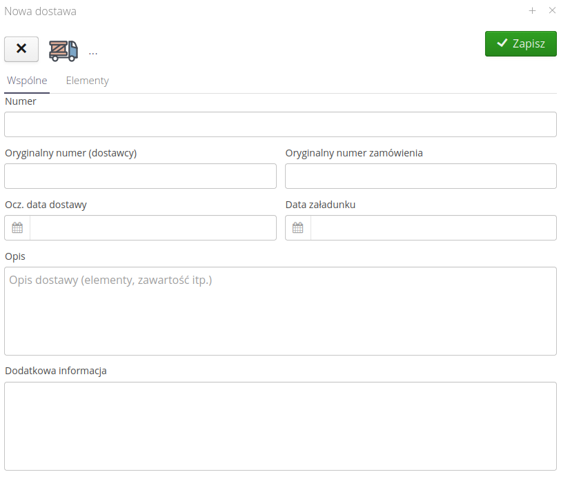Click the Oryginalny numer zamówienia field
The height and width of the screenshot is (481, 561).
pyautogui.click(x=420, y=176)
